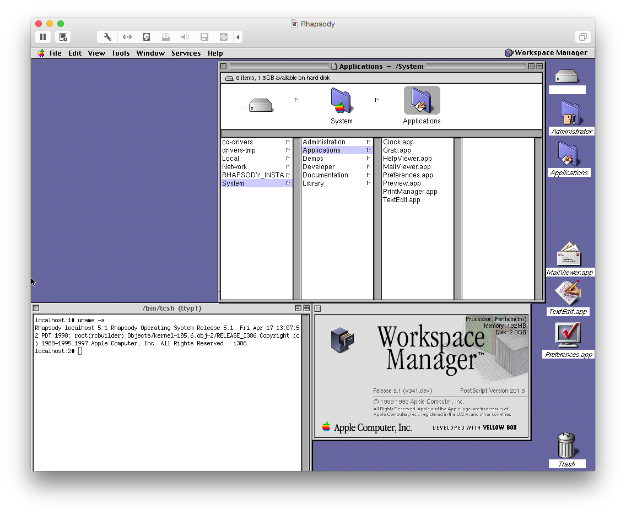Select the Documentation folder
This screenshot has height=515, width=626.
point(337,175)
